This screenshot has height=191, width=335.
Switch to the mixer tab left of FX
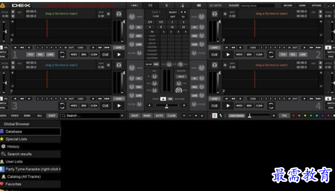pos(134,5)
